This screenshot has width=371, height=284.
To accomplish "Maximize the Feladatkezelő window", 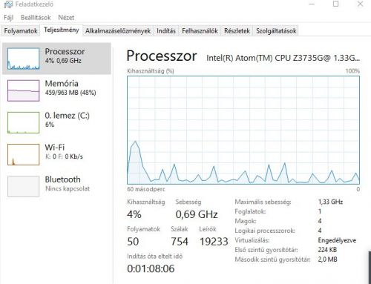I will coord(335,4).
